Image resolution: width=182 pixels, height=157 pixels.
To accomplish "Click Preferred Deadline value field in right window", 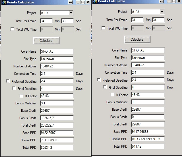I will [x=148, y=80].
